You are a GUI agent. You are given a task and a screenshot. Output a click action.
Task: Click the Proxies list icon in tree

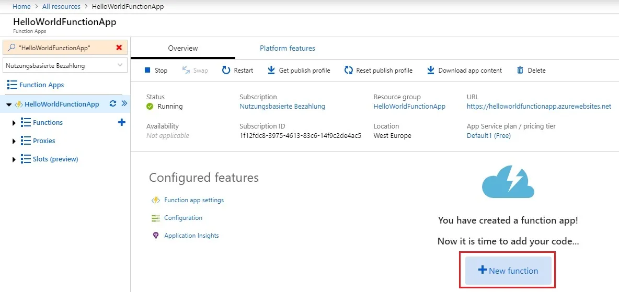(x=26, y=141)
